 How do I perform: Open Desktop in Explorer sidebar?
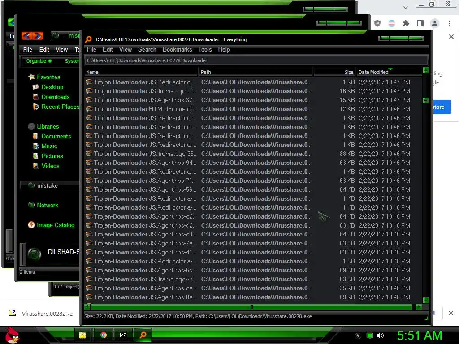click(x=52, y=87)
